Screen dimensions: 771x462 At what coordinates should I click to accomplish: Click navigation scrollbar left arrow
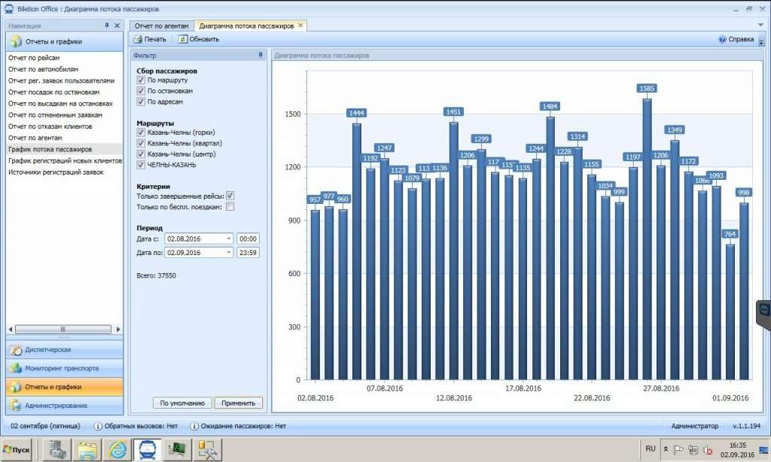tap(11, 330)
